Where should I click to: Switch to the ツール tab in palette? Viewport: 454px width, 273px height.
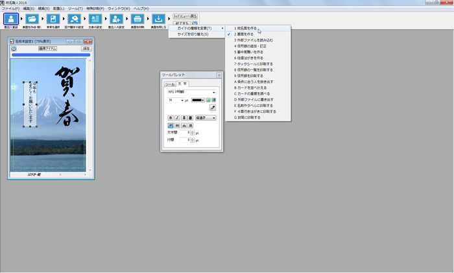[x=169, y=84]
